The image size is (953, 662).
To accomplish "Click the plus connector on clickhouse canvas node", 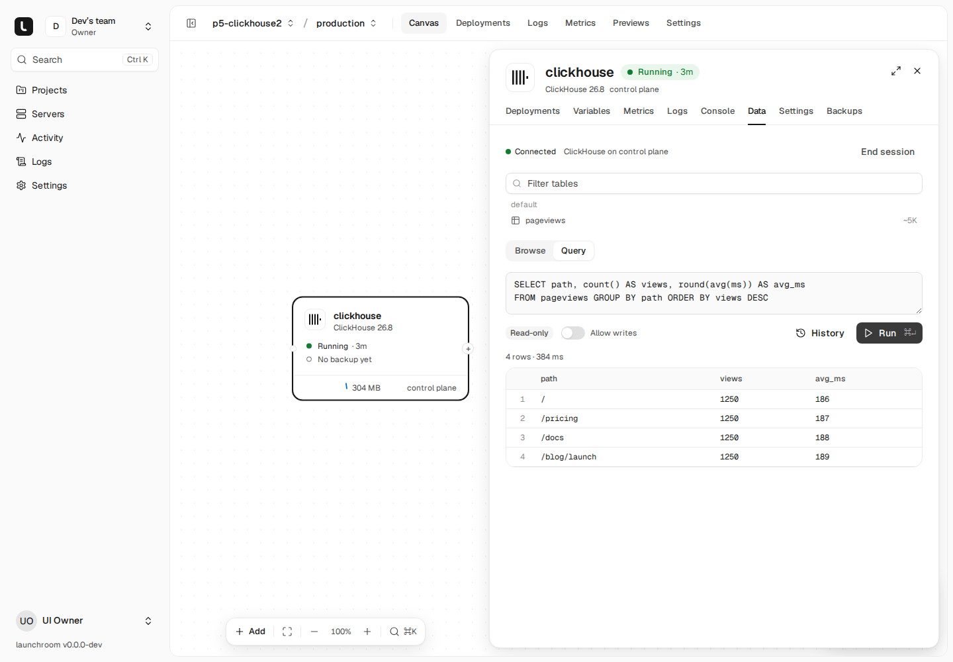I will click(x=469, y=349).
